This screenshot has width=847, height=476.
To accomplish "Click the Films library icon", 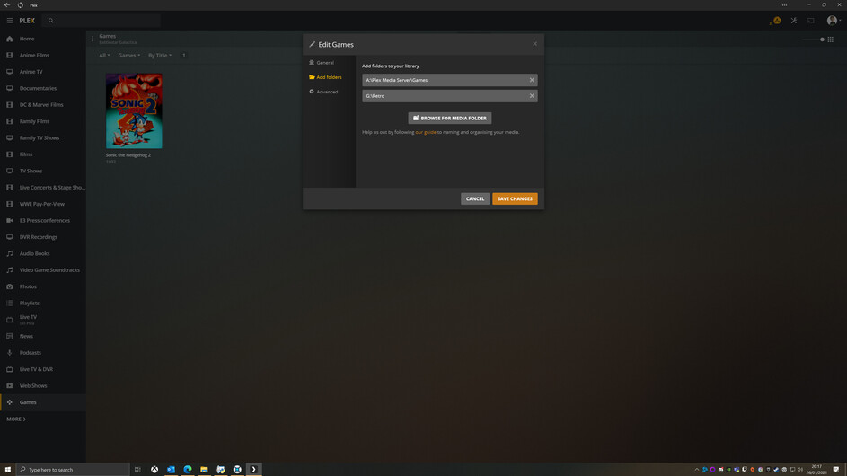I will pyautogui.click(x=10, y=154).
